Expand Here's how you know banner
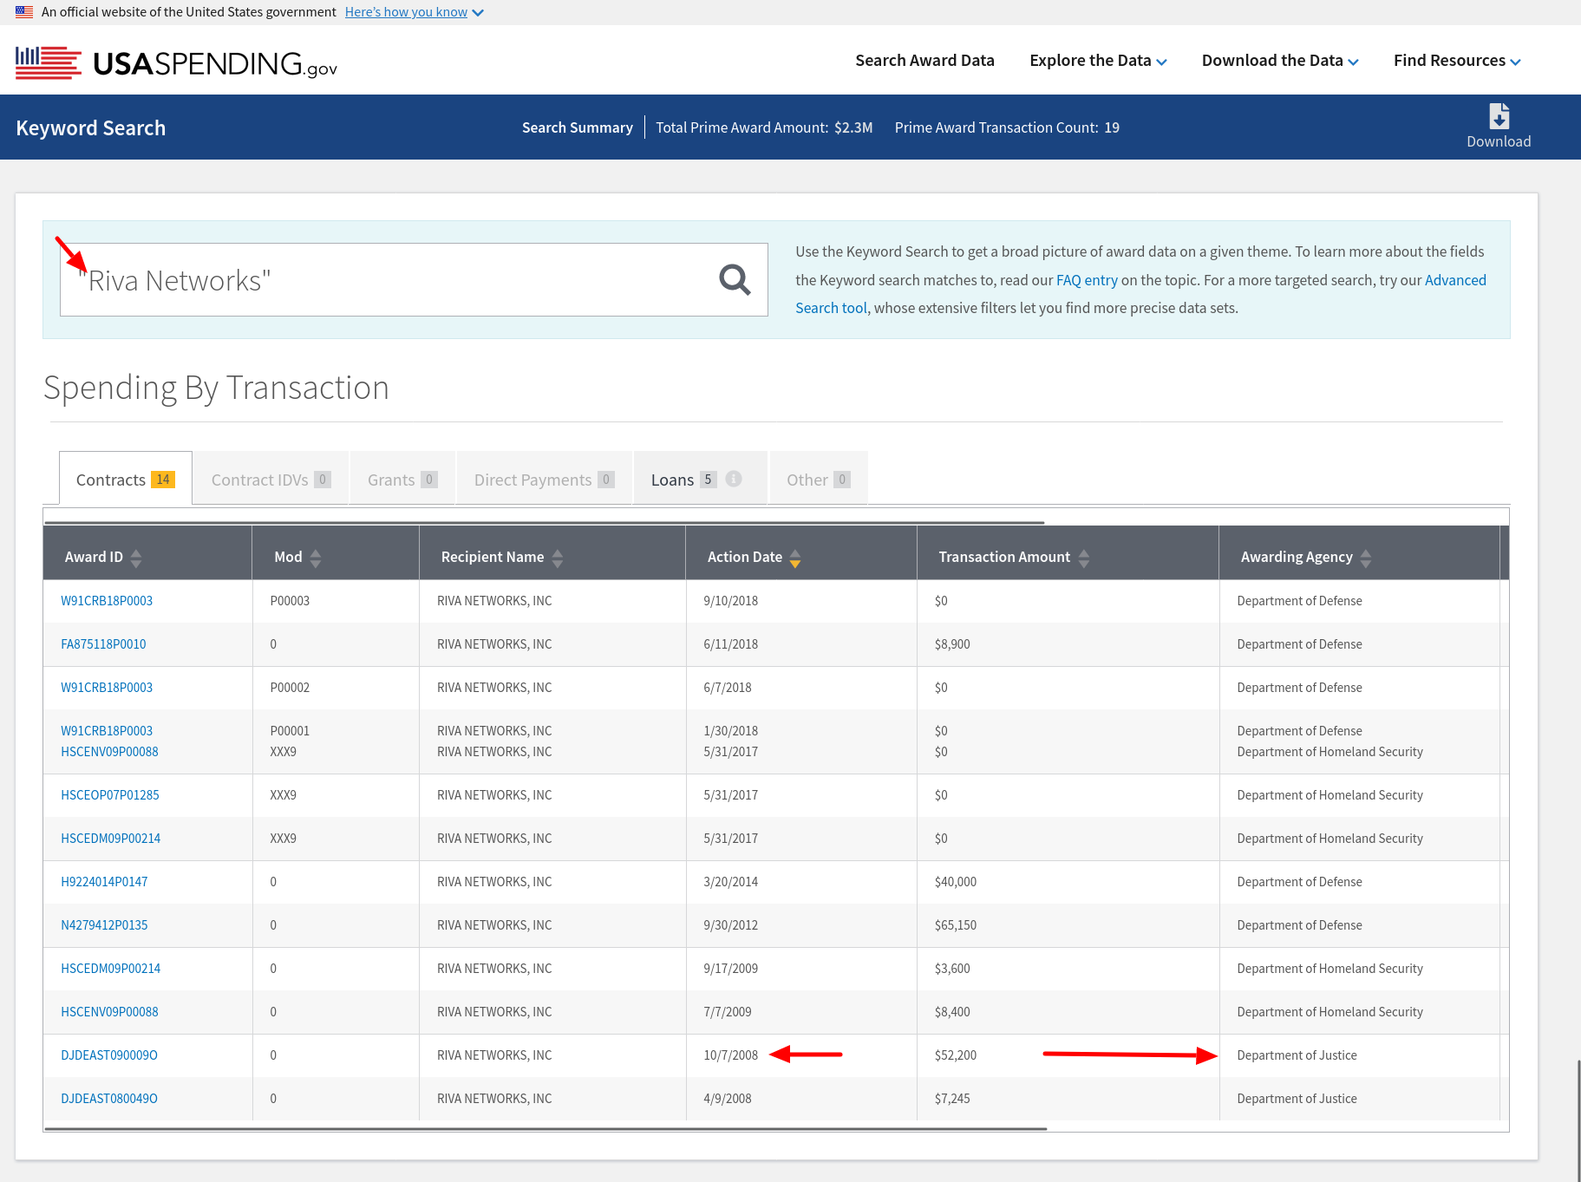 [x=414, y=12]
